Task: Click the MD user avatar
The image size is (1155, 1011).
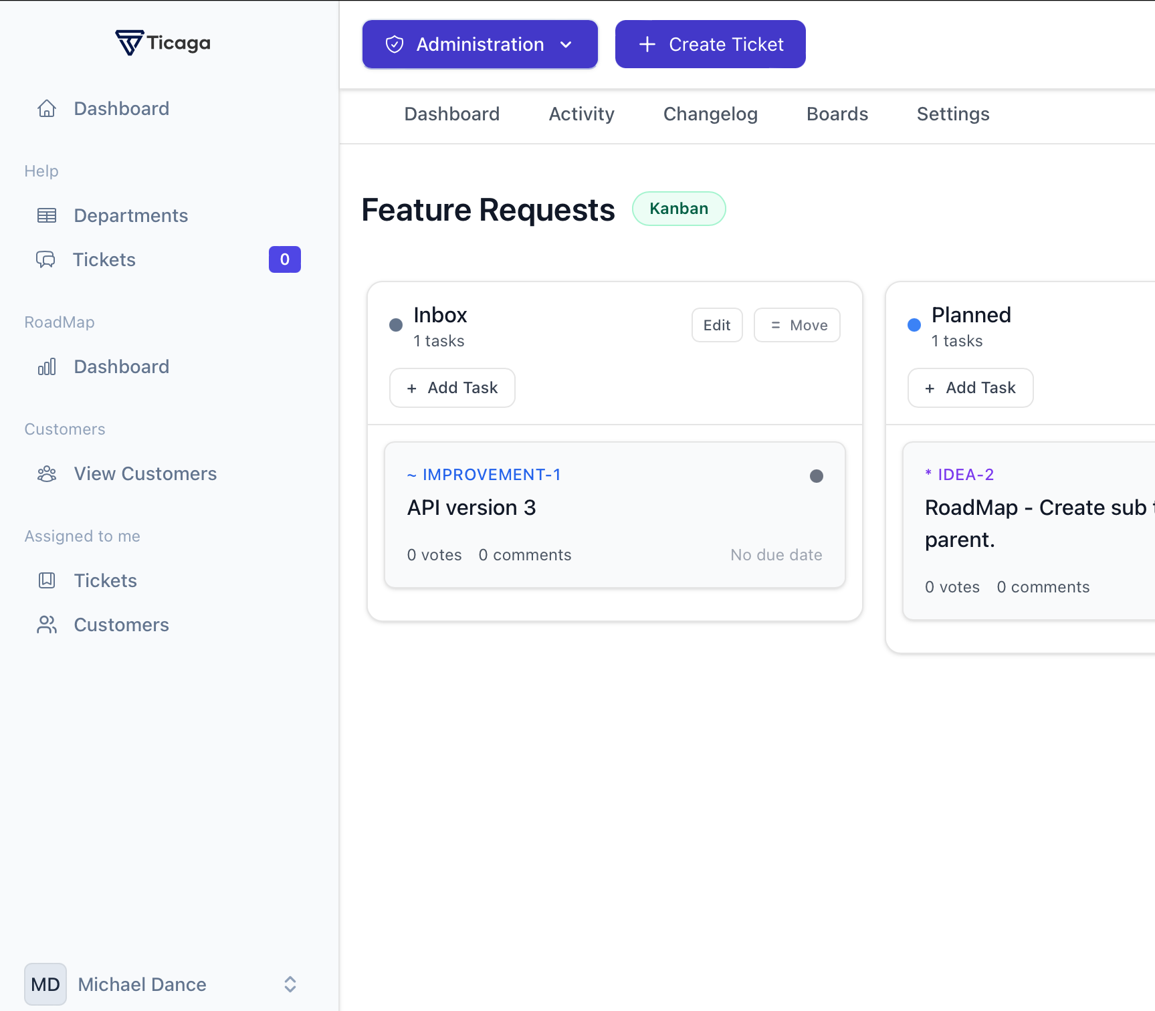Action: coord(45,984)
